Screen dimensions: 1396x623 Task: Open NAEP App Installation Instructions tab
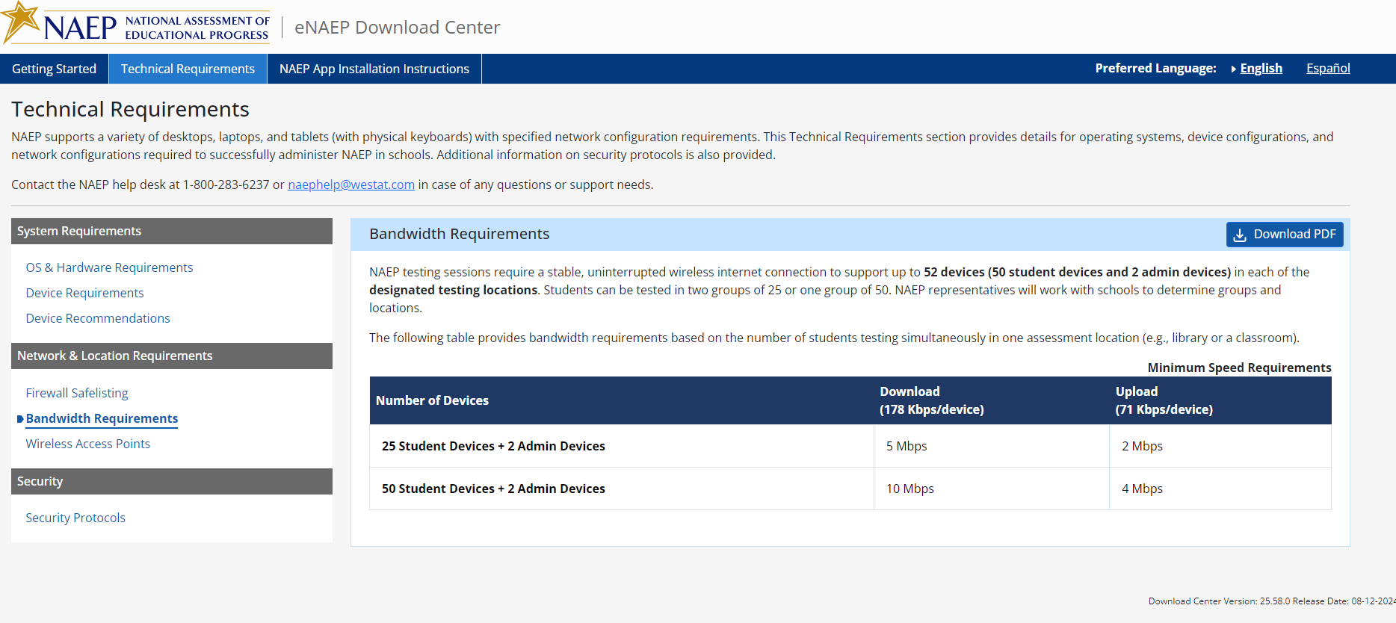pos(374,69)
